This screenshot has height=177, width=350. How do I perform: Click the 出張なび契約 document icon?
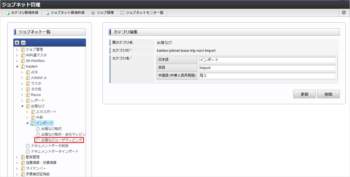click(38, 129)
